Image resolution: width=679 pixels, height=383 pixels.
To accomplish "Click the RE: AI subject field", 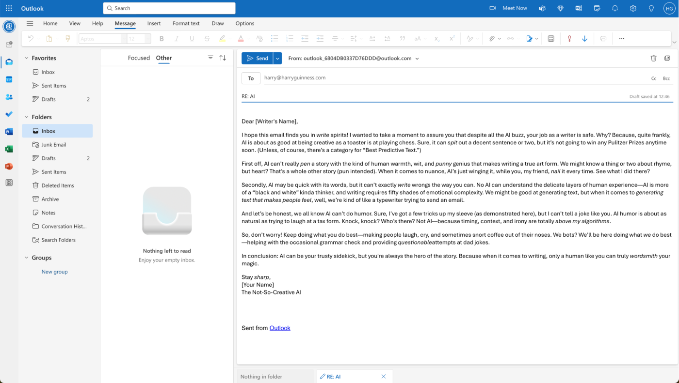I will coord(434,96).
